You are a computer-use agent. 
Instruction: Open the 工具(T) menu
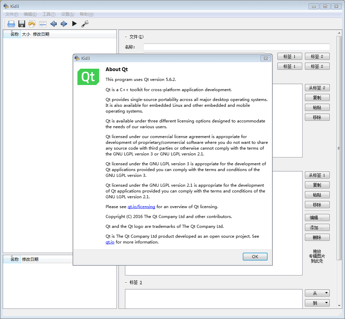point(49,14)
